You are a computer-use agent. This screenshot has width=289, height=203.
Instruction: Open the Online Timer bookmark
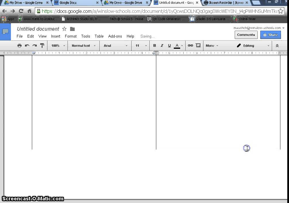click(244, 19)
